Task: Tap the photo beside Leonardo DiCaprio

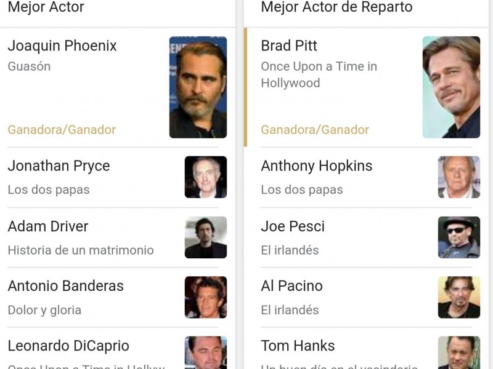Action: pos(206,352)
